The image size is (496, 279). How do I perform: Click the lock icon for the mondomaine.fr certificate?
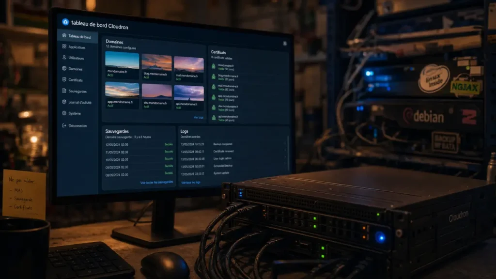point(214,66)
